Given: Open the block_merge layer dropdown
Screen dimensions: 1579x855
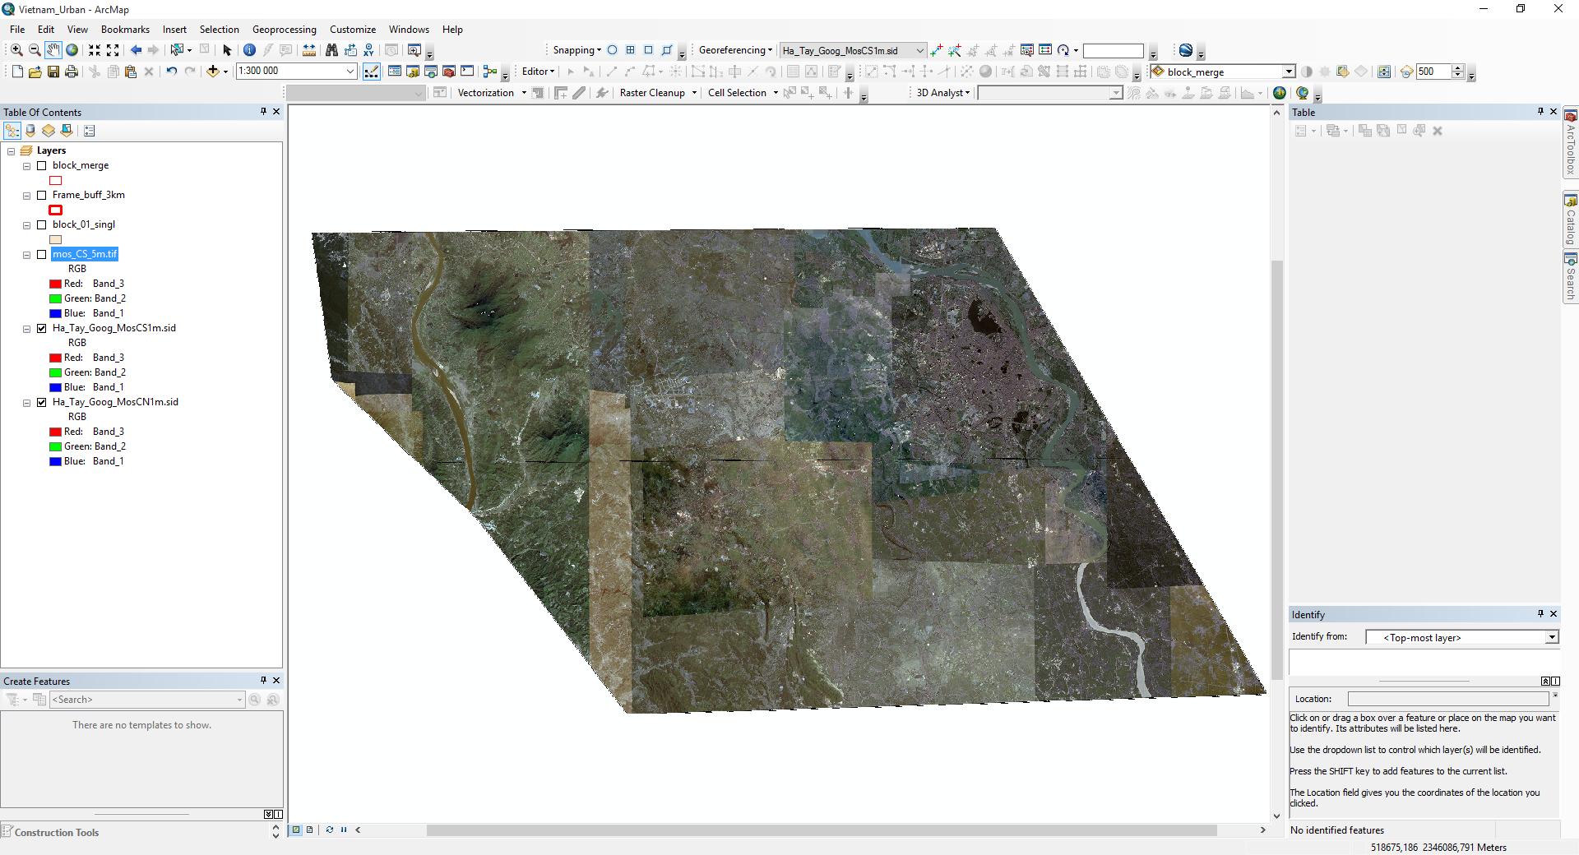Looking at the screenshot, I should point(1288,72).
